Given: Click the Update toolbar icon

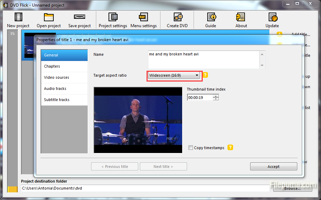Looking at the screenshot, I should (x=272, y=17).
